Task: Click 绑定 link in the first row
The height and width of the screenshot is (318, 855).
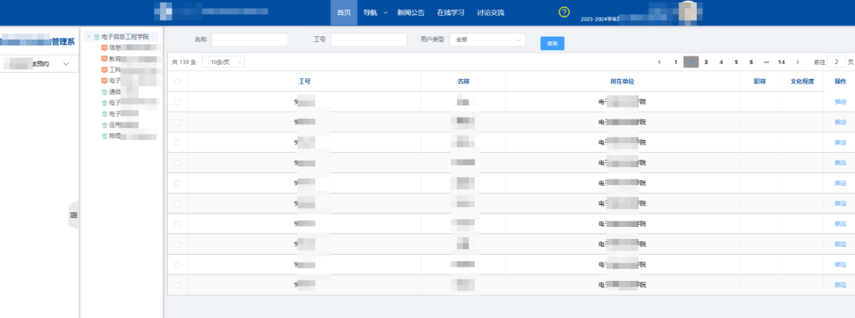Action: click(840, 102)
